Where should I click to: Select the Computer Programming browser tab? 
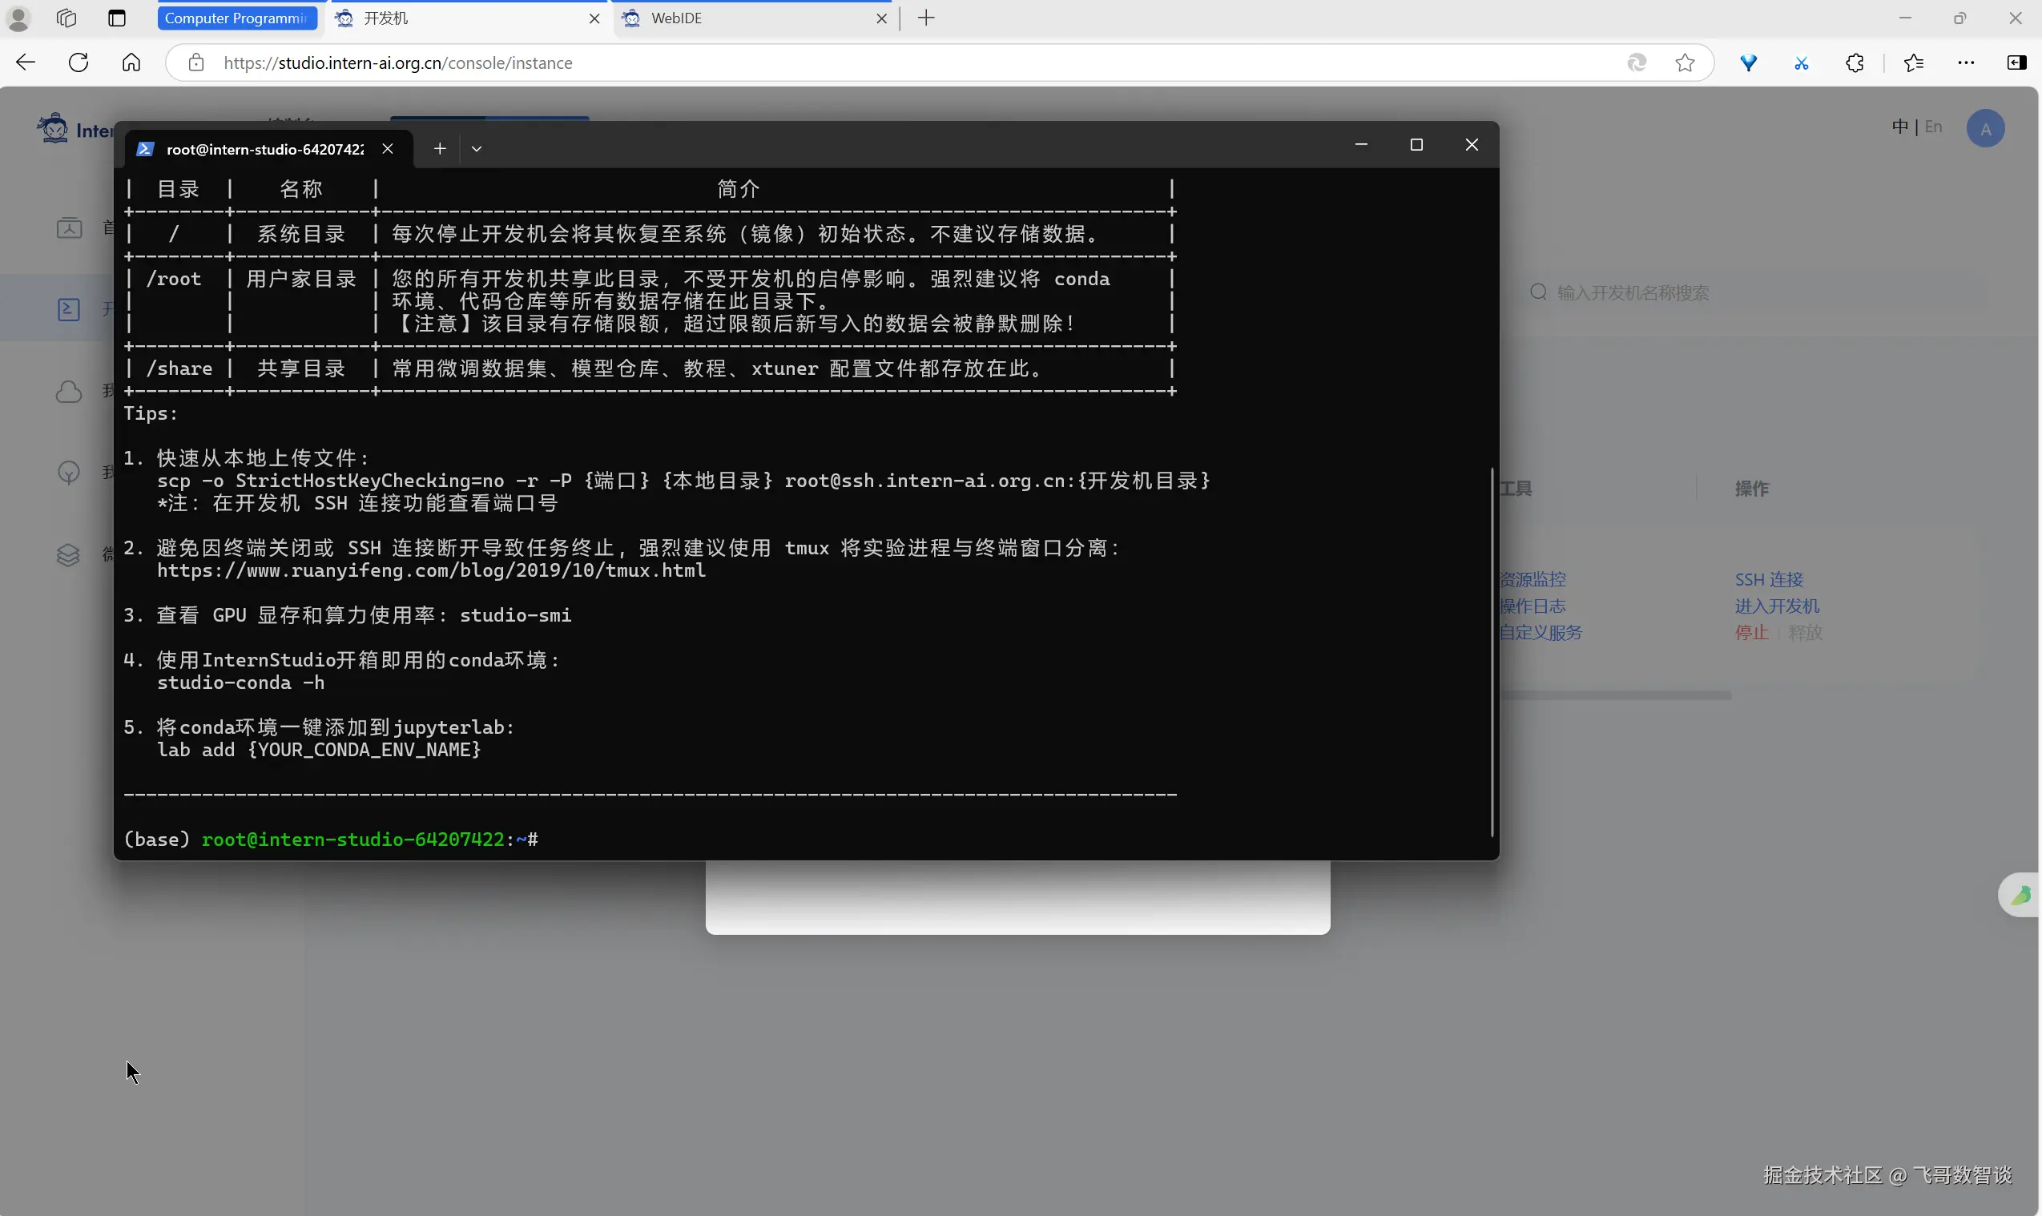point(236,18)
